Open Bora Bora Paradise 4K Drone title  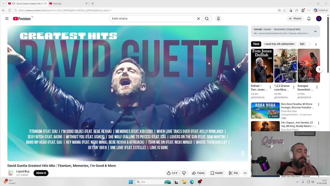[x=297, y=106]
